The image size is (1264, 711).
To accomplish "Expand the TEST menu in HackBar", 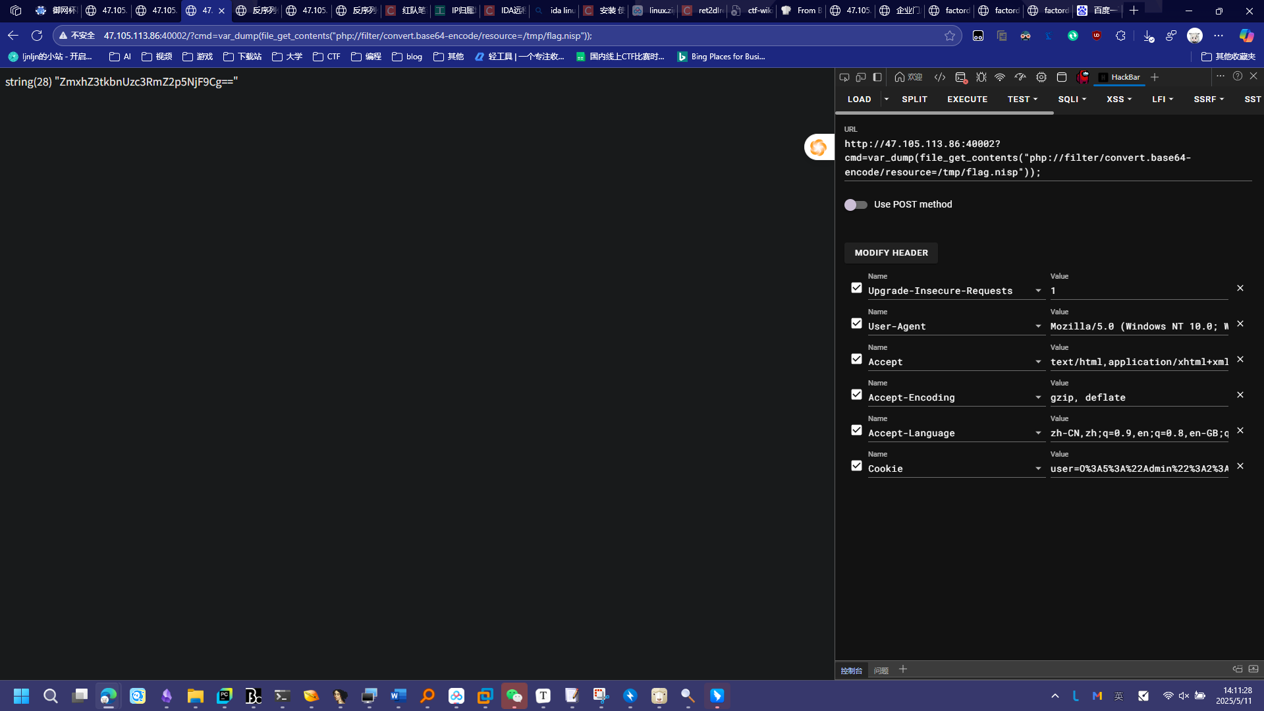I will (1022, 100).
